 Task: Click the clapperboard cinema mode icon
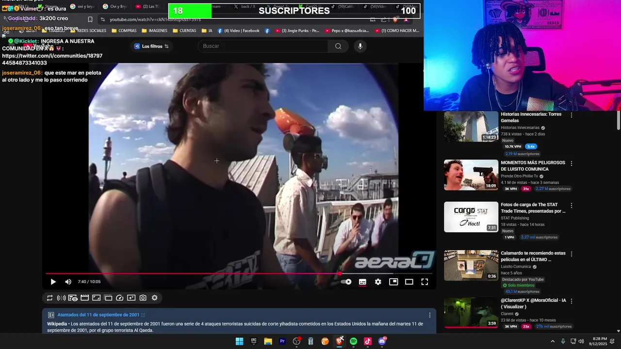tap(84, 298)
